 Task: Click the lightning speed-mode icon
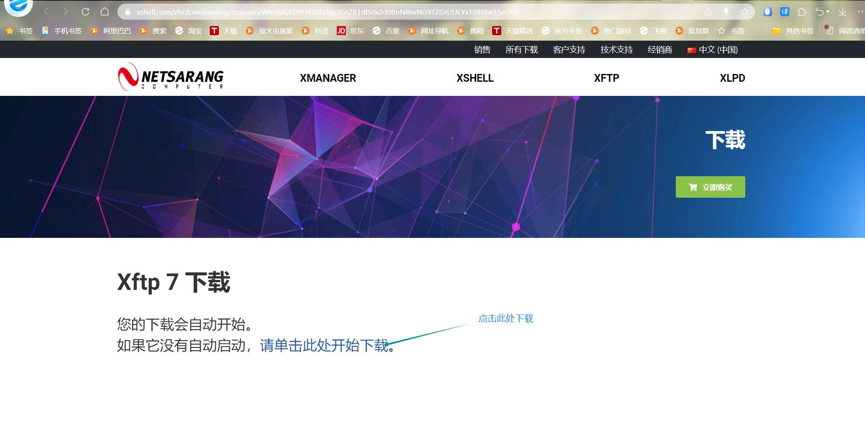[726, 12]
